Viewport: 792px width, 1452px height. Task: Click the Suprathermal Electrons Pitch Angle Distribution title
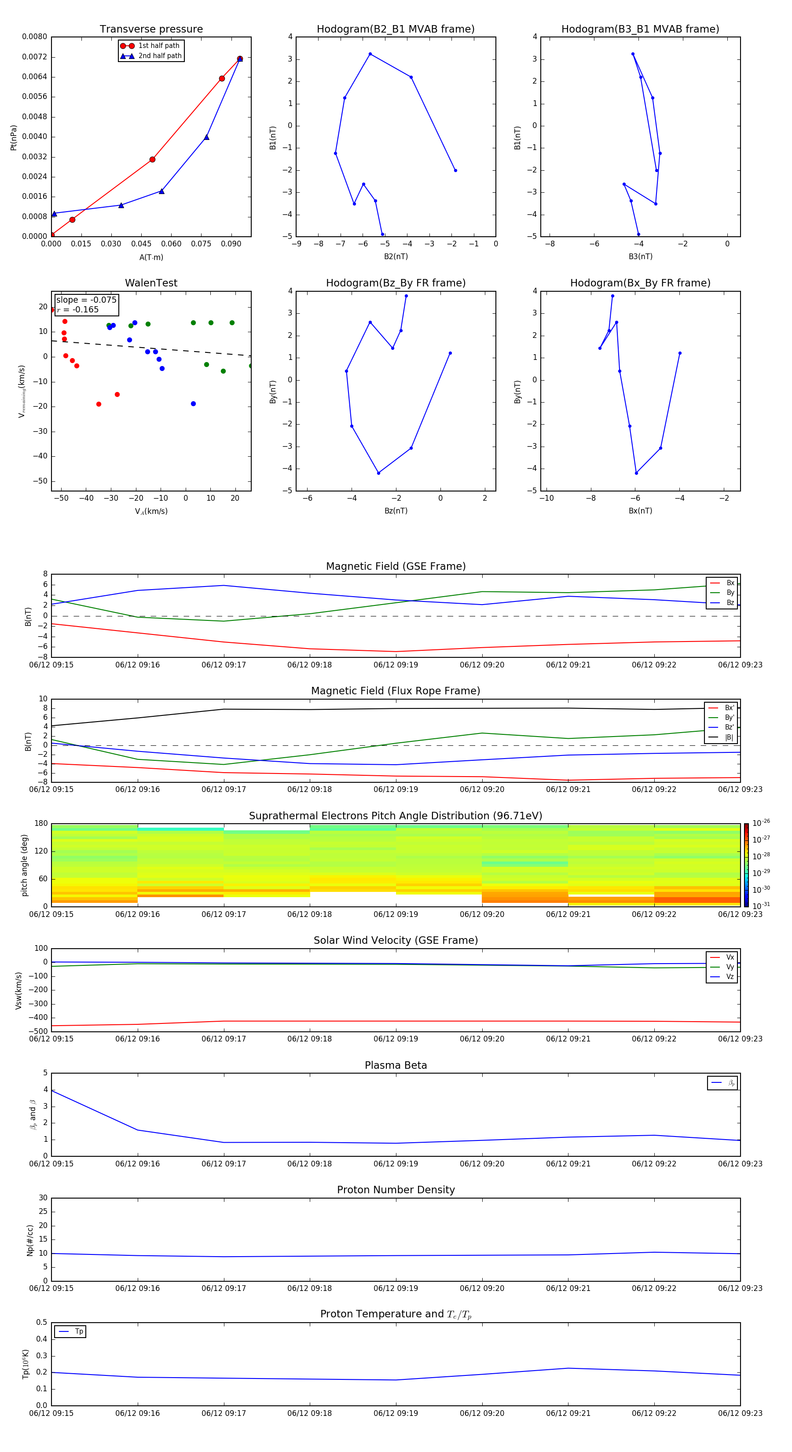(396, 816)
